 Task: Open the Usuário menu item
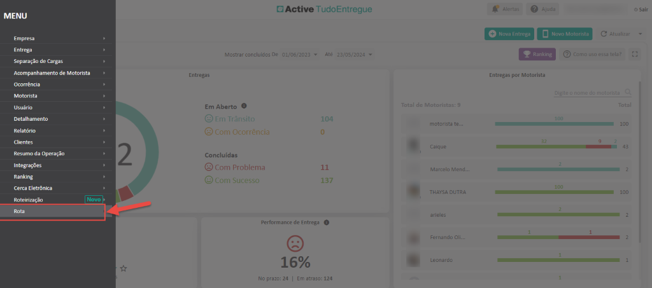[56, 107]
